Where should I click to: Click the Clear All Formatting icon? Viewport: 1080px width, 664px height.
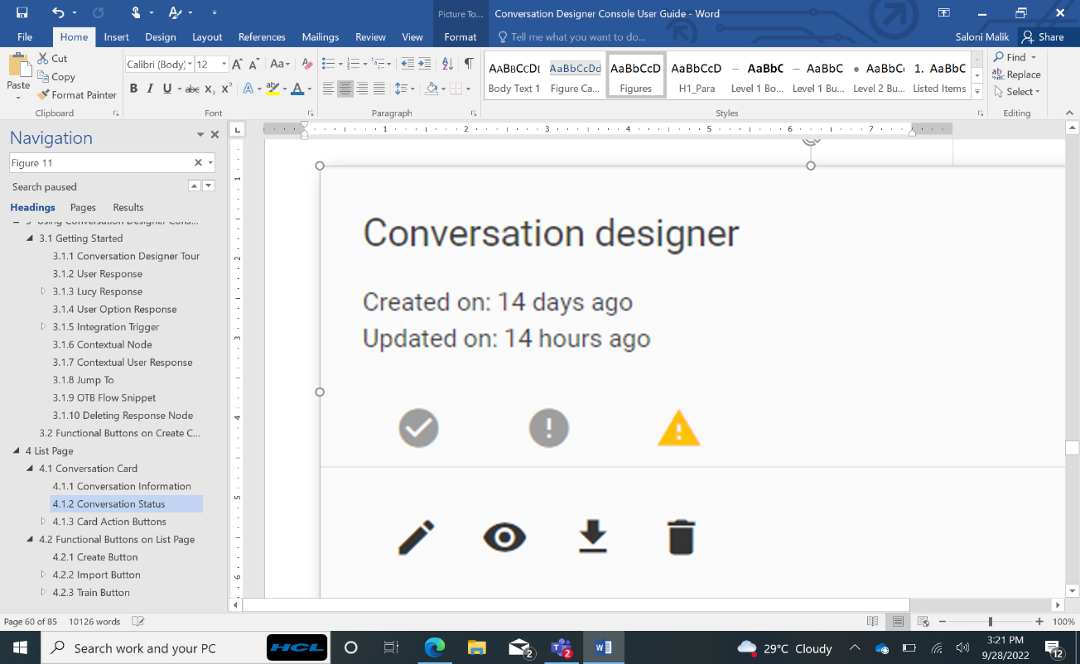(307, 64)
